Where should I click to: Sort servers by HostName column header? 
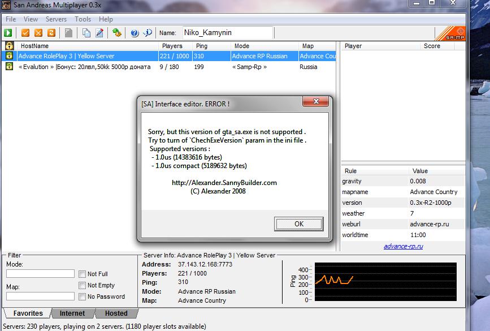pyautogui.click(x=88, y=46)
